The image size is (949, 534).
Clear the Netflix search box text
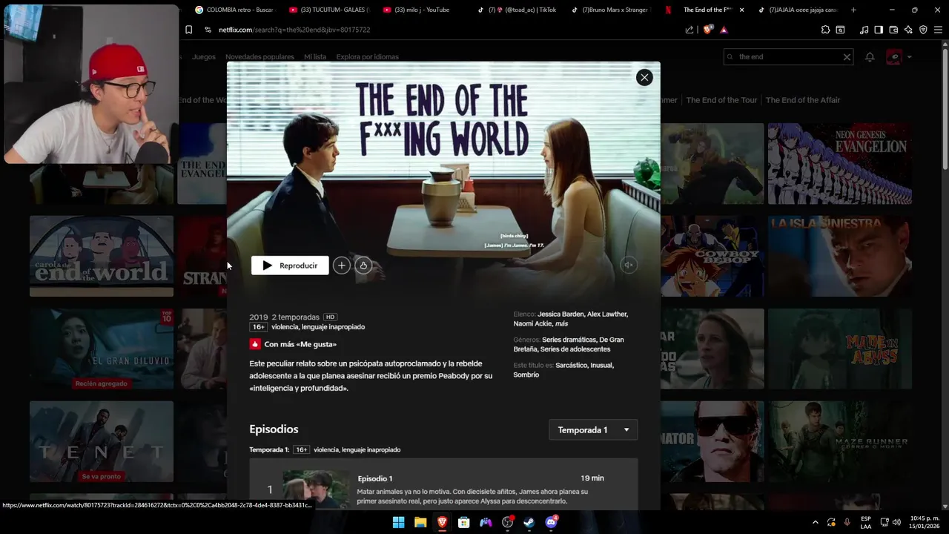[847, 57]
